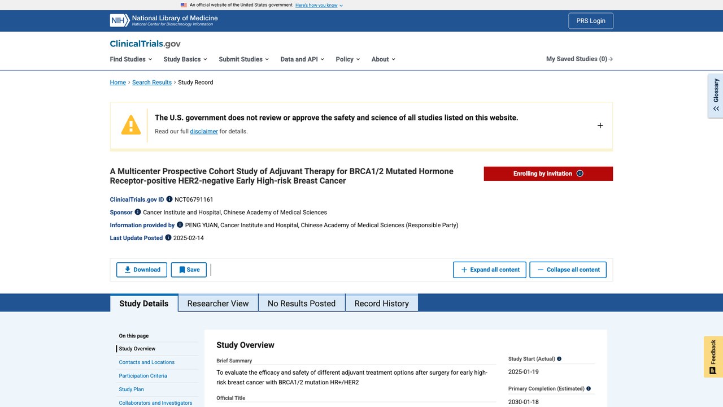Open the Feedback side tab

pos(713,357)
